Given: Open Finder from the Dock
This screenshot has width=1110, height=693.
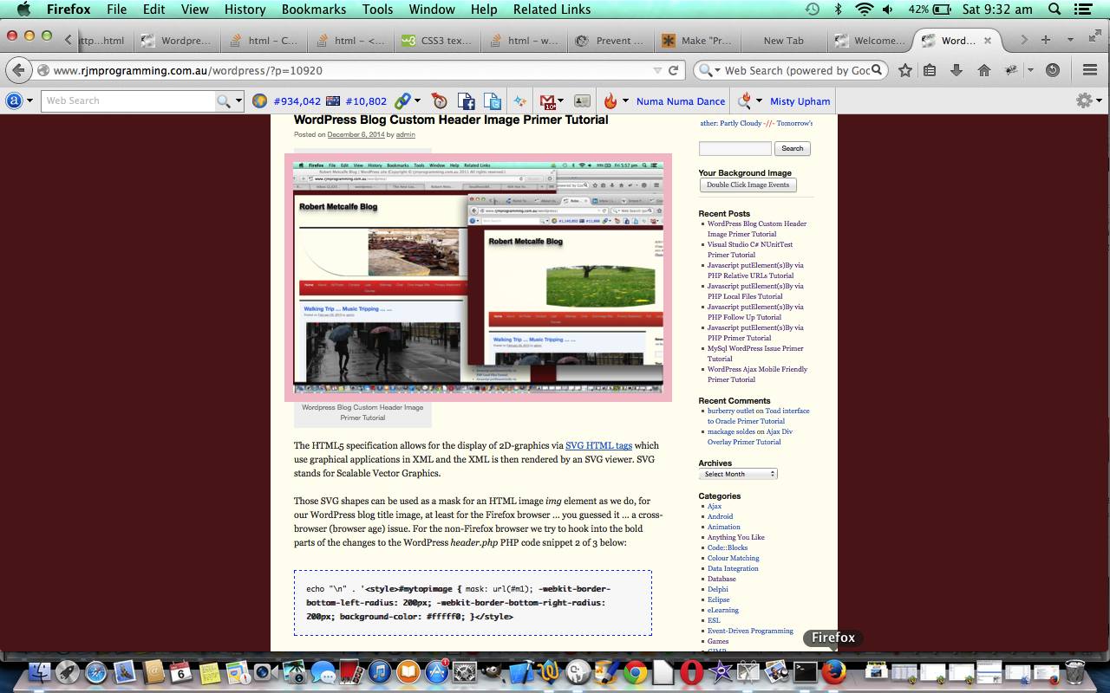Looking at the screenshot, I should click(x=40, y=671).
